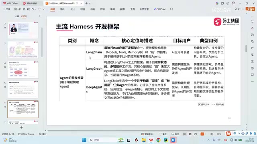Select slide 3 thumbnail
This screenshot has width=257, height=144.
pos(23,50)
